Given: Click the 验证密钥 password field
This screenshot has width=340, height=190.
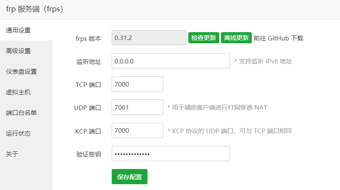Looking at the screenshot, I should [x=171, y=154].
